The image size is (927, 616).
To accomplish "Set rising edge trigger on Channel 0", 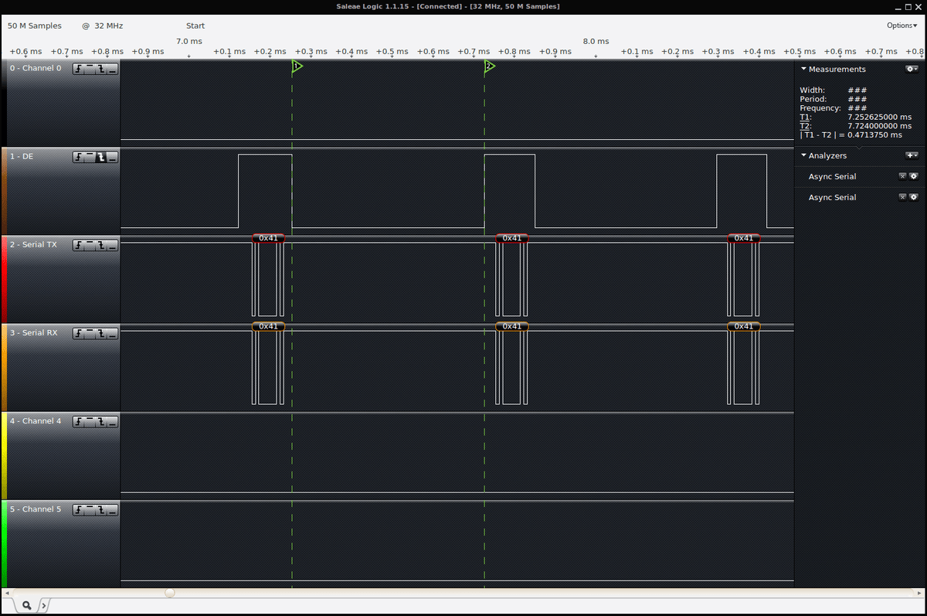I will (x=79, y=70).
